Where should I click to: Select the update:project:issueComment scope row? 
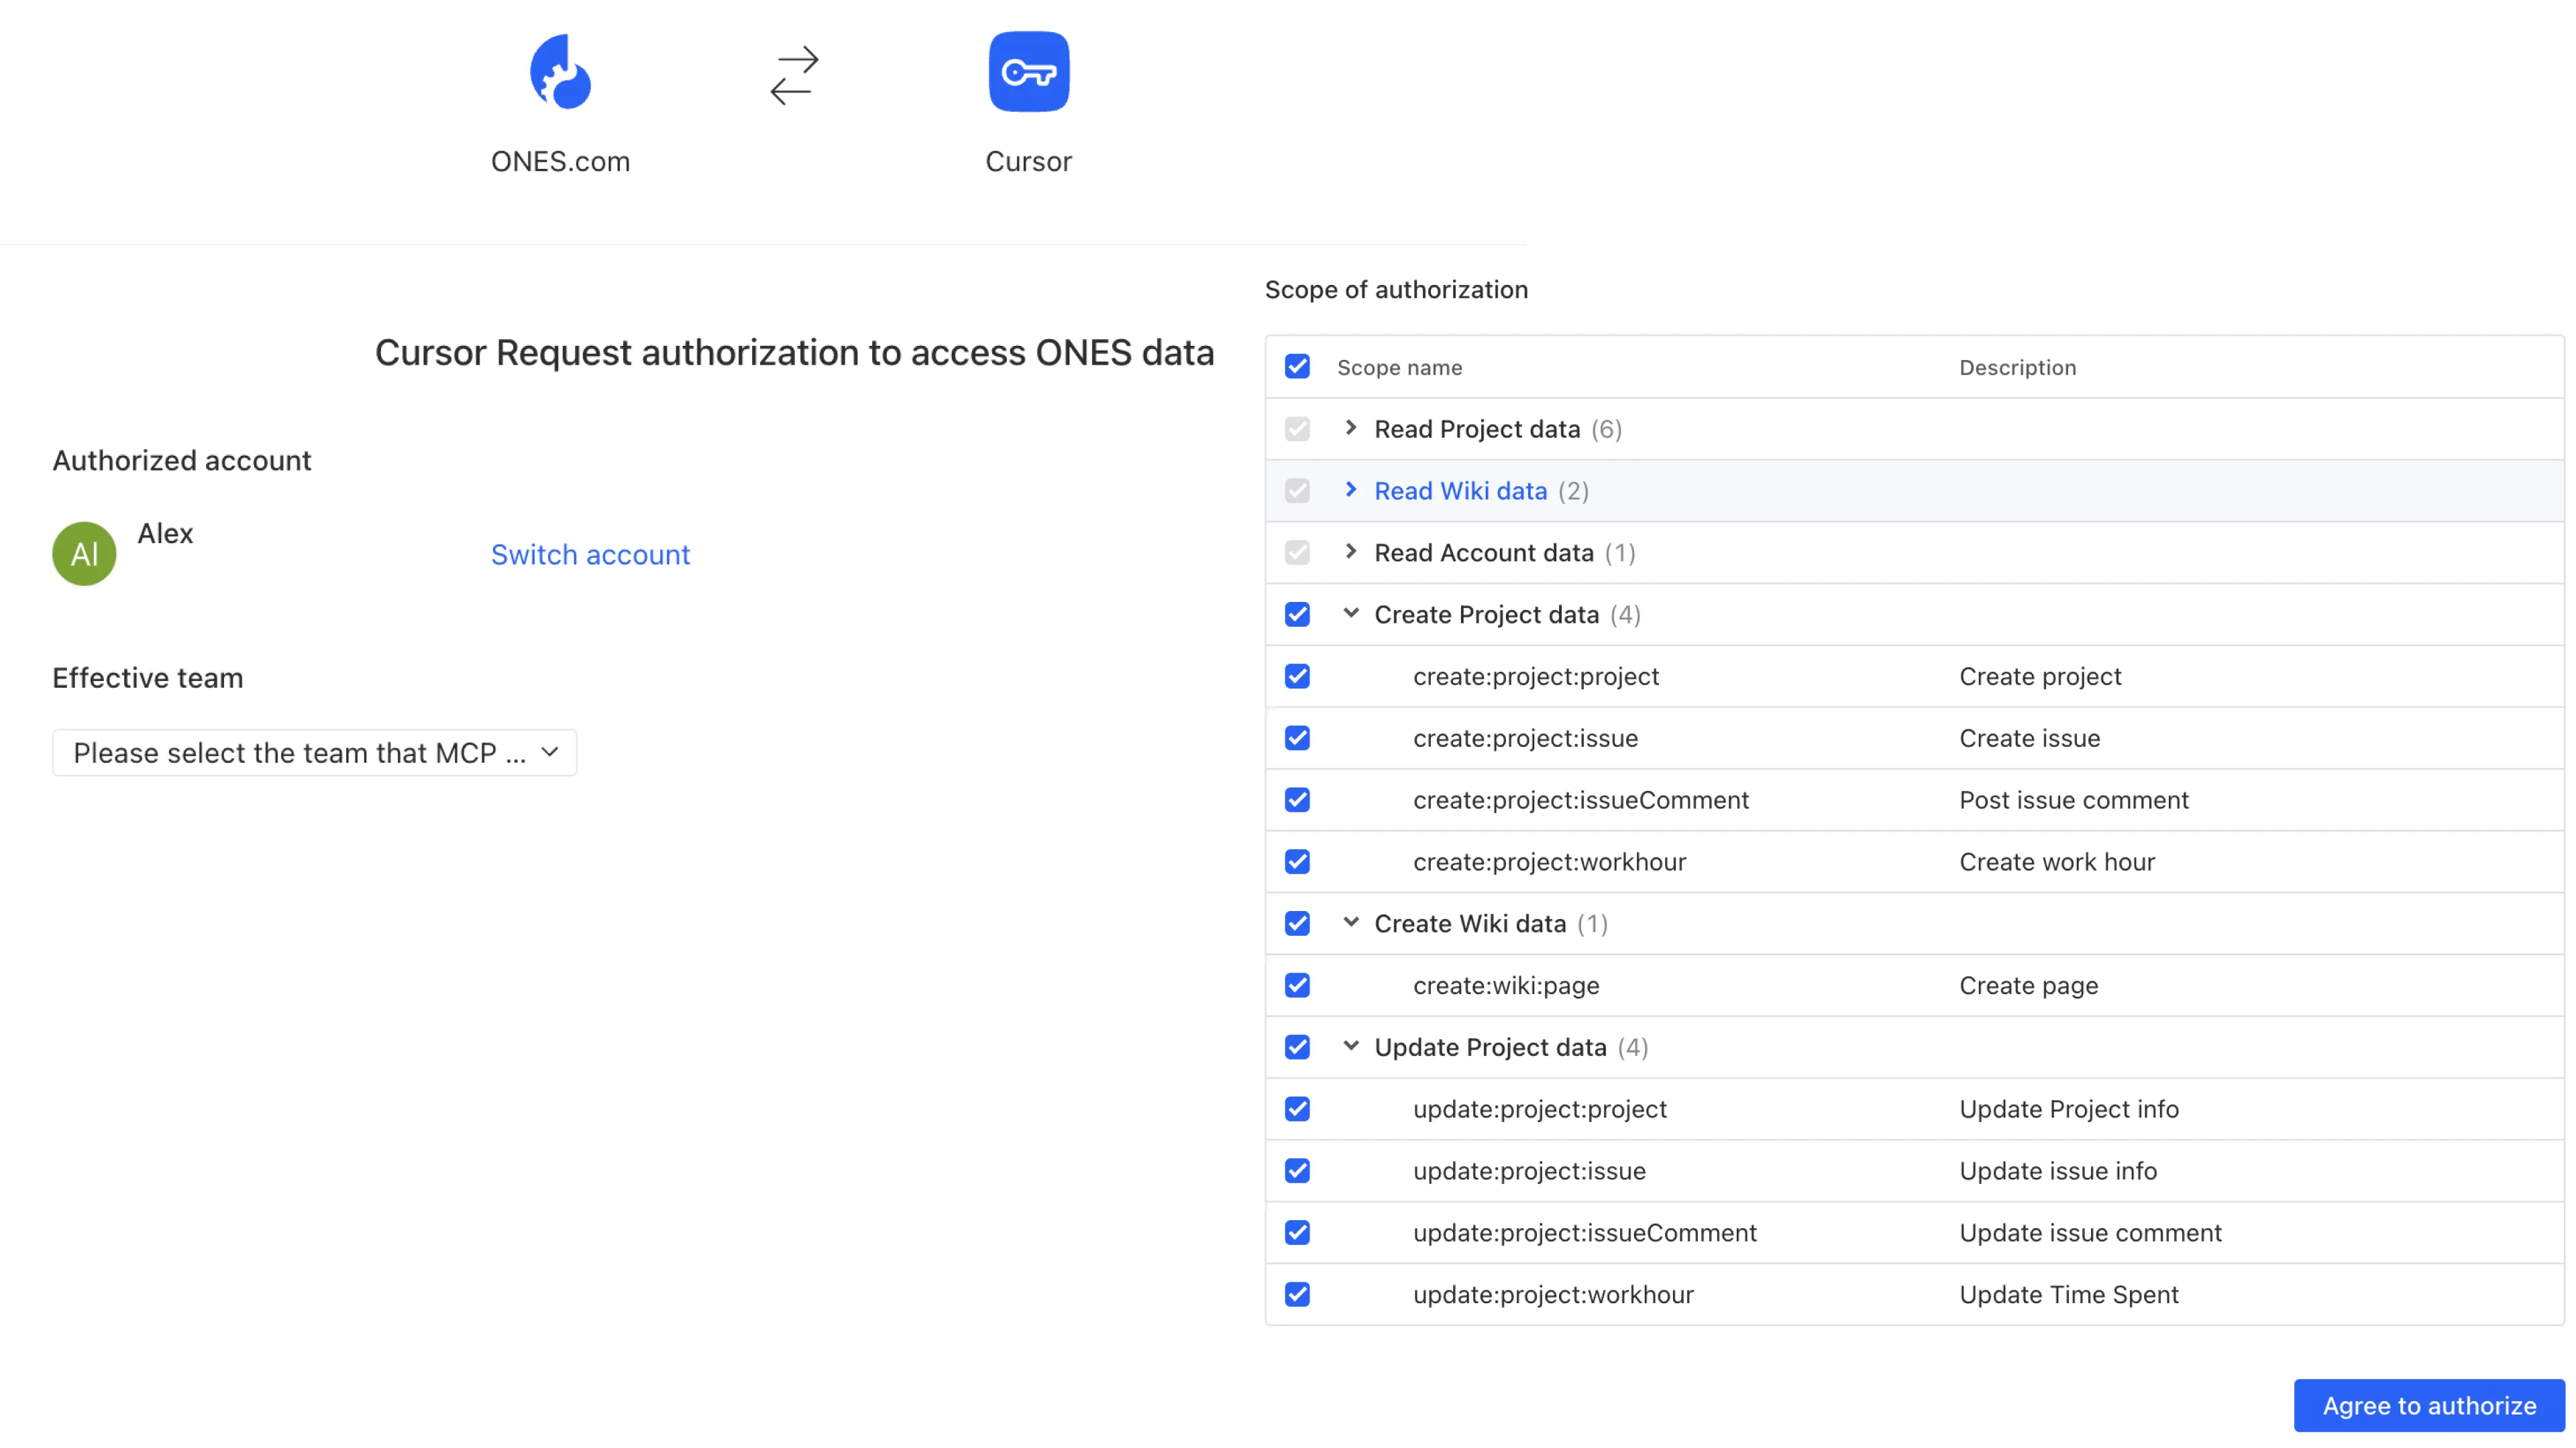tap(1584, 1232)
